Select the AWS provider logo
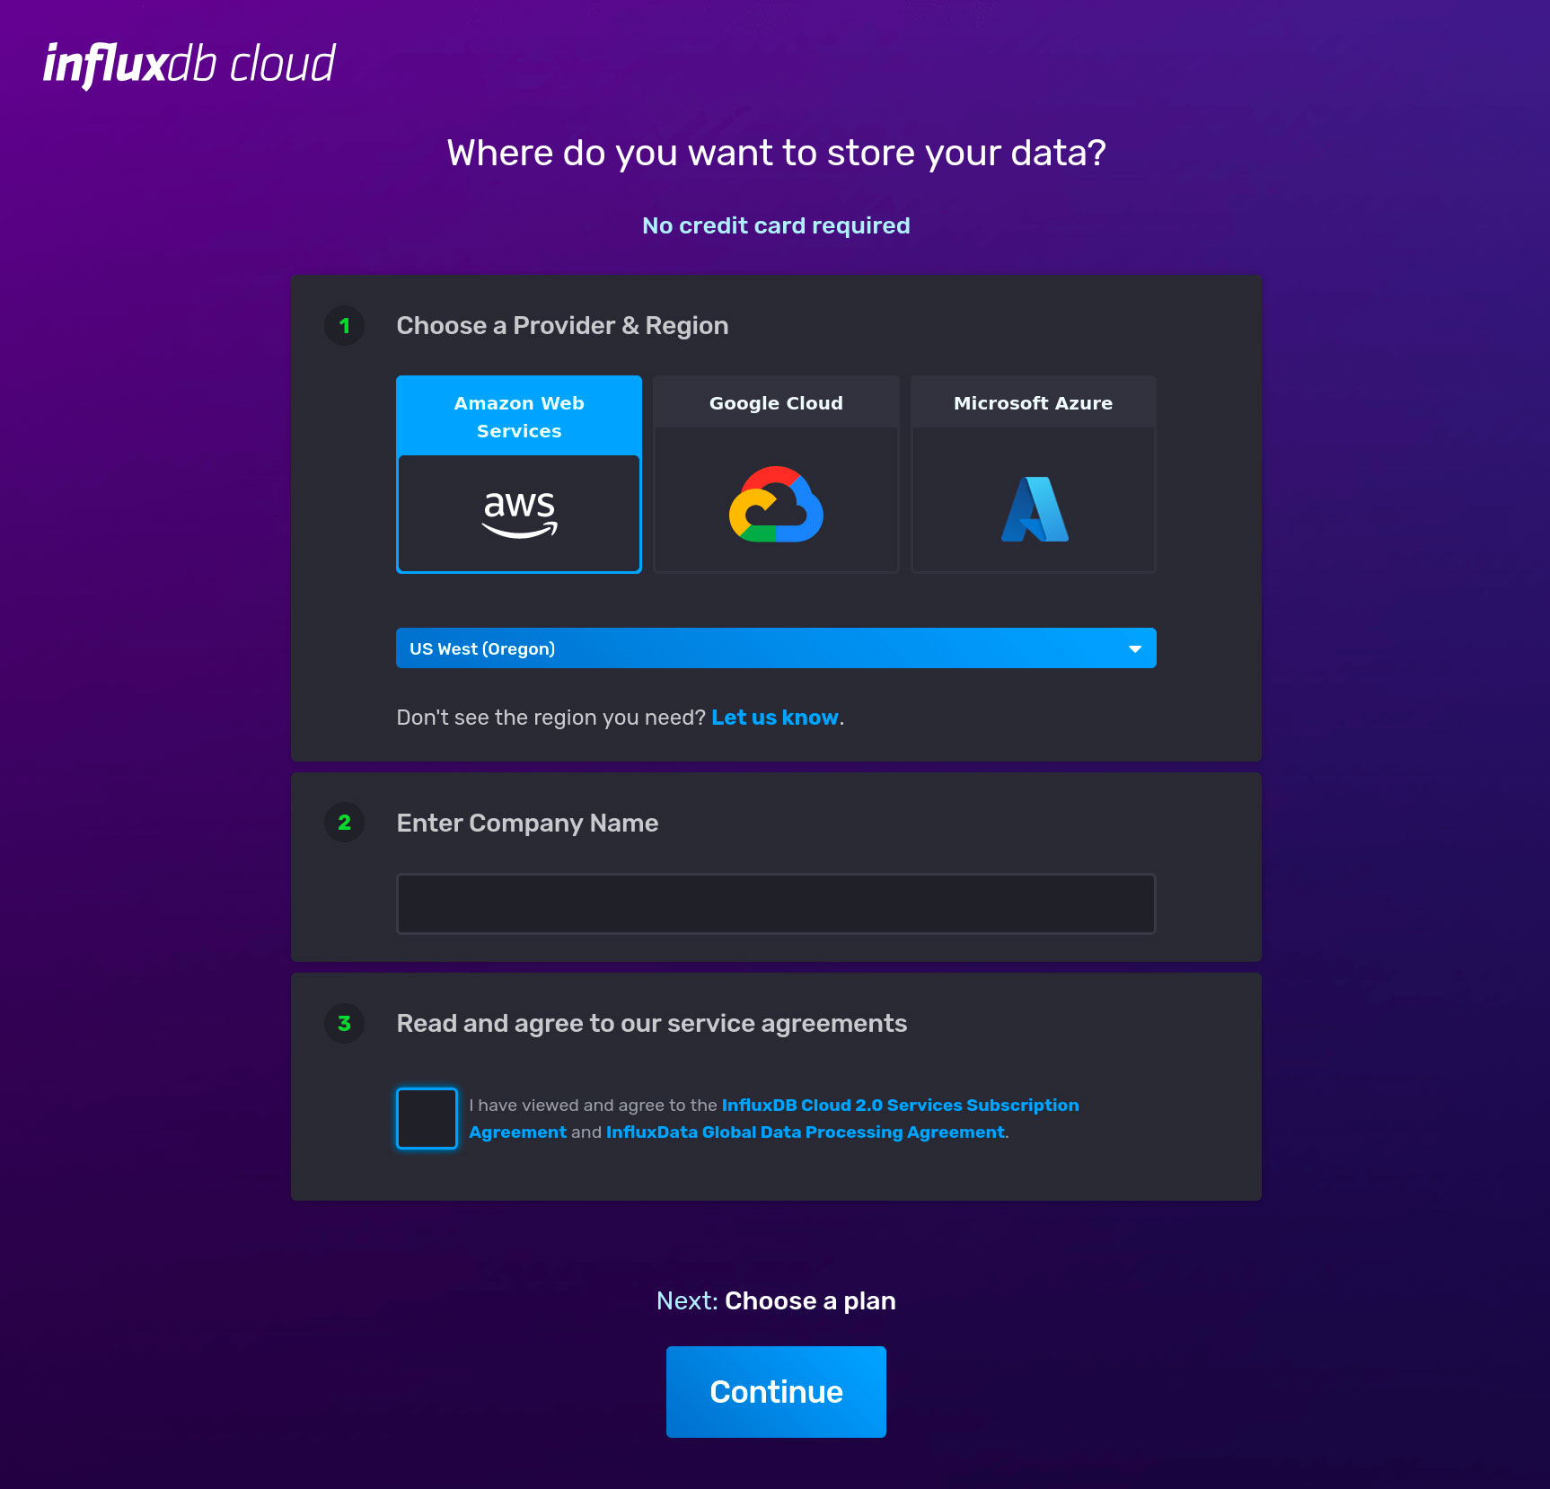Image resolution: width=1550 pixels, height=1489 pixels. (x=519, y=512)
